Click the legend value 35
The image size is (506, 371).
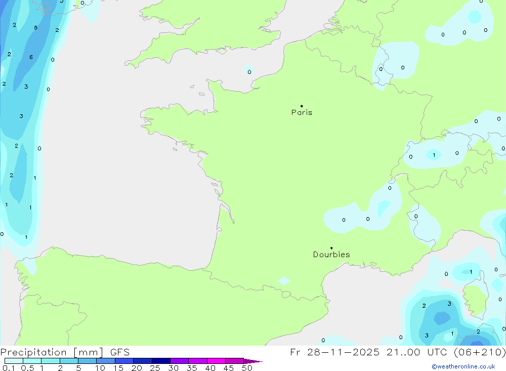192,368
